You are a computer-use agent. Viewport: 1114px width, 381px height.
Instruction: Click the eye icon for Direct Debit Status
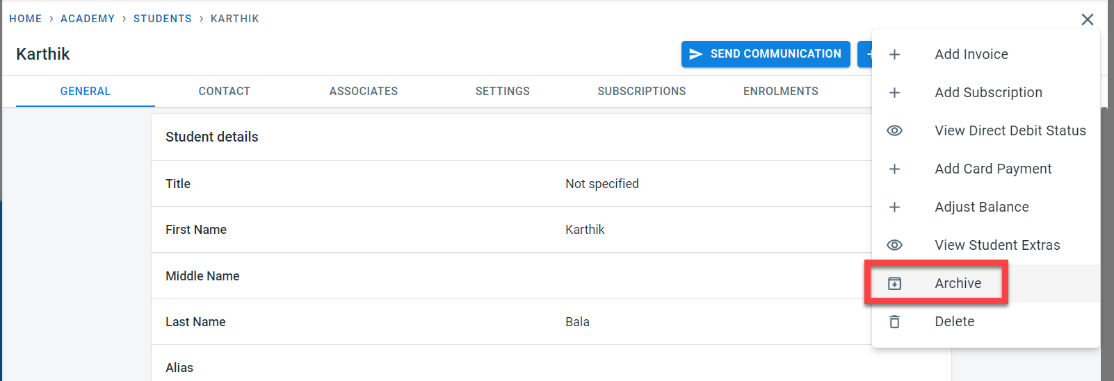pyautogui.click(x=894, y=130)
